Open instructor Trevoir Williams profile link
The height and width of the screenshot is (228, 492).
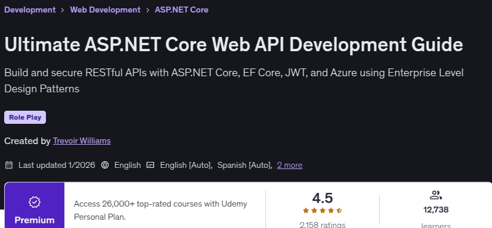tap(82, 141)
